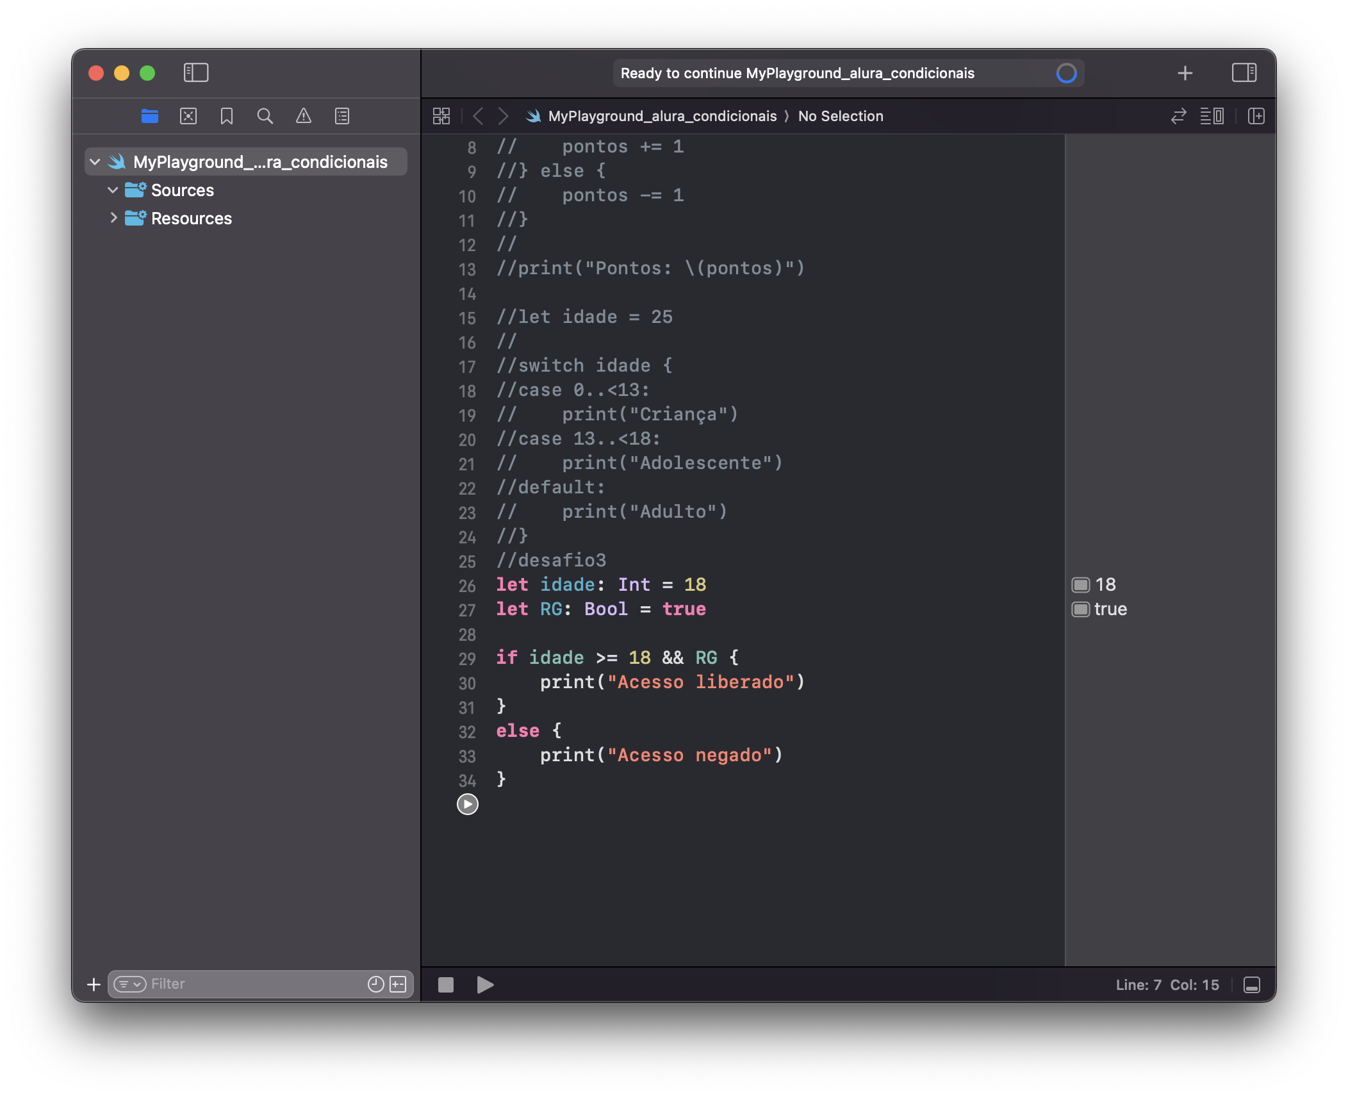The height and width of the screenshot is (1097, 1348).
Task: Click the Int type on line 26
Action: (x=634, y=584)
